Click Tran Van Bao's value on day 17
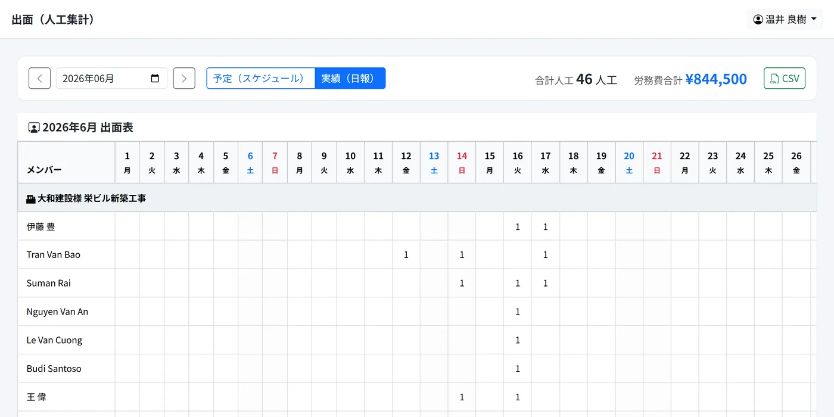The width and height of the screenshot is (834, 417). click(x=546, y=255)
